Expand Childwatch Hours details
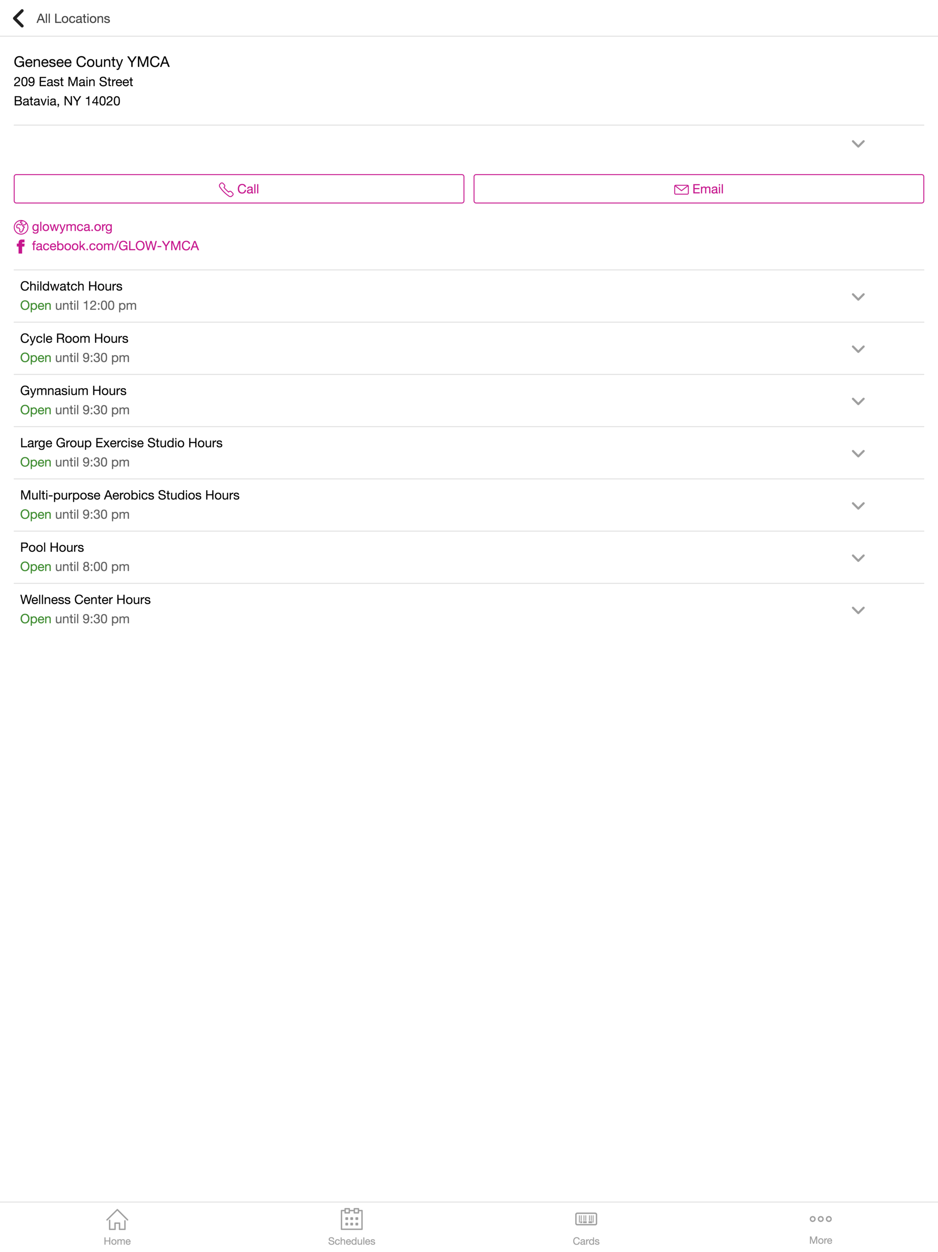The image size is (938, 1252). 858,297
